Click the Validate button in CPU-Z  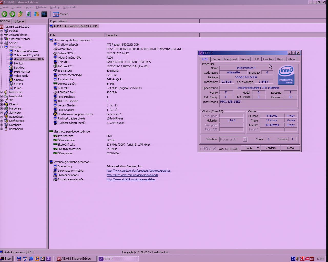click(271, 148)
